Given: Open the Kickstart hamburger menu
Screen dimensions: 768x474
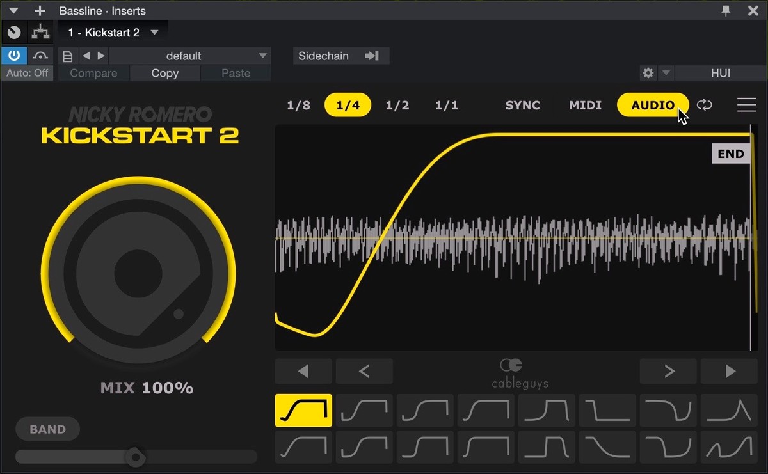Looking at the screenshot, I should [x=746, y=106].
